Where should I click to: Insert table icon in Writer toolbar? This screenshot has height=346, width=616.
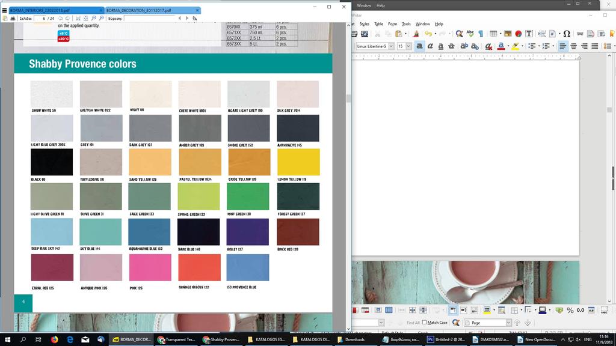[493, 34]
